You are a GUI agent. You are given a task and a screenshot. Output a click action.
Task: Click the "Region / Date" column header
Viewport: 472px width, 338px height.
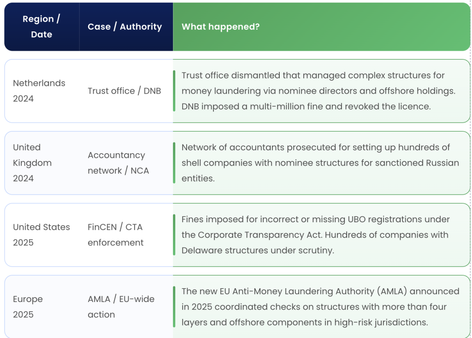tap(41, 27)
